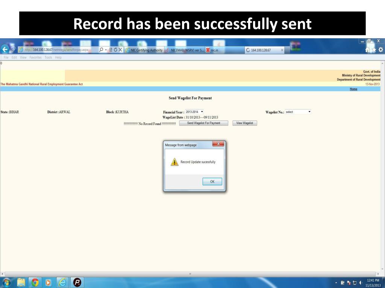
Task: Click the 13-Nov-2013 date text
Action: pyautogui.click(x=372, y=84)
